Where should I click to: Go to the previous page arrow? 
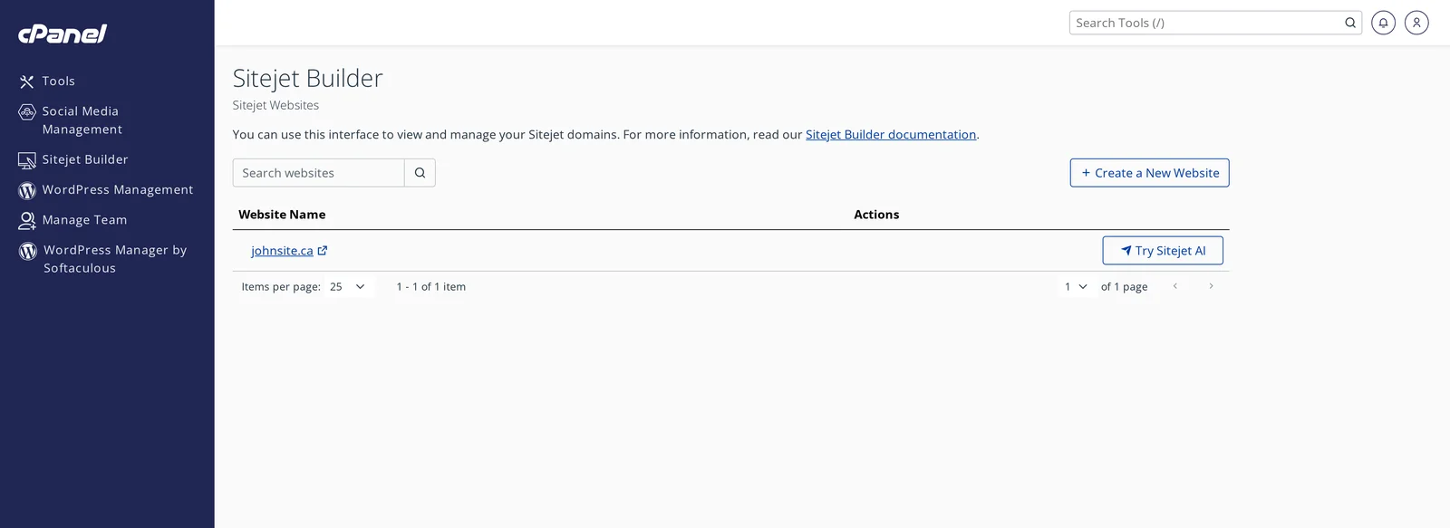1175,286
